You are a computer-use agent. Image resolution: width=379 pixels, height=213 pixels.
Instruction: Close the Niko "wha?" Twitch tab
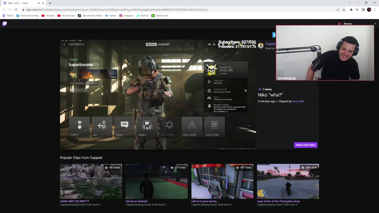tap(43, 3)
